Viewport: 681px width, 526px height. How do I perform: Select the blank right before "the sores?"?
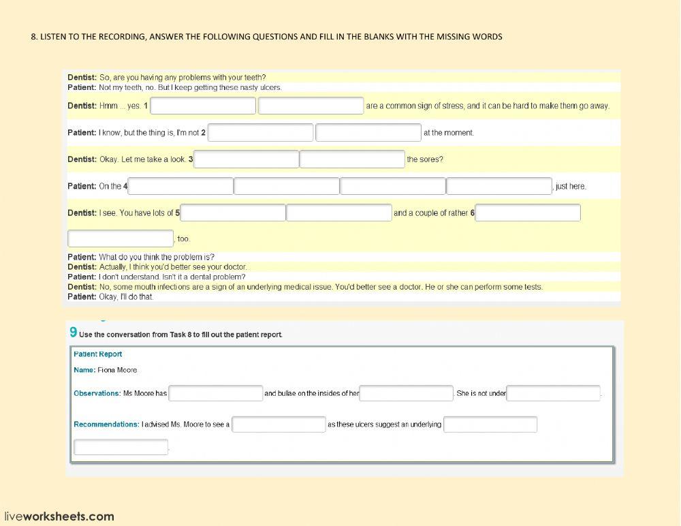point(352,159)
